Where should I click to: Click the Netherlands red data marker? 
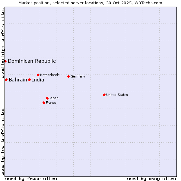(38, 75)
